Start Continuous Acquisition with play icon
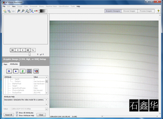 coord(16,71)
